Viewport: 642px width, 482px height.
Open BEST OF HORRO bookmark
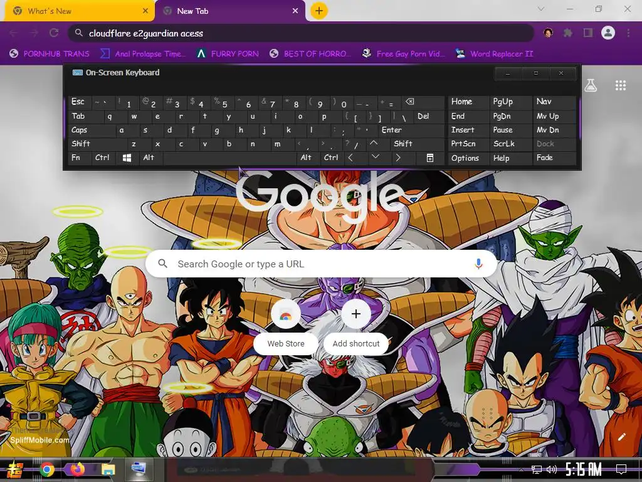pos(310,54)
